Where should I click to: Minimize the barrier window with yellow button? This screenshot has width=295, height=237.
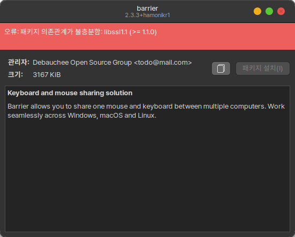(x=257, y=11)
